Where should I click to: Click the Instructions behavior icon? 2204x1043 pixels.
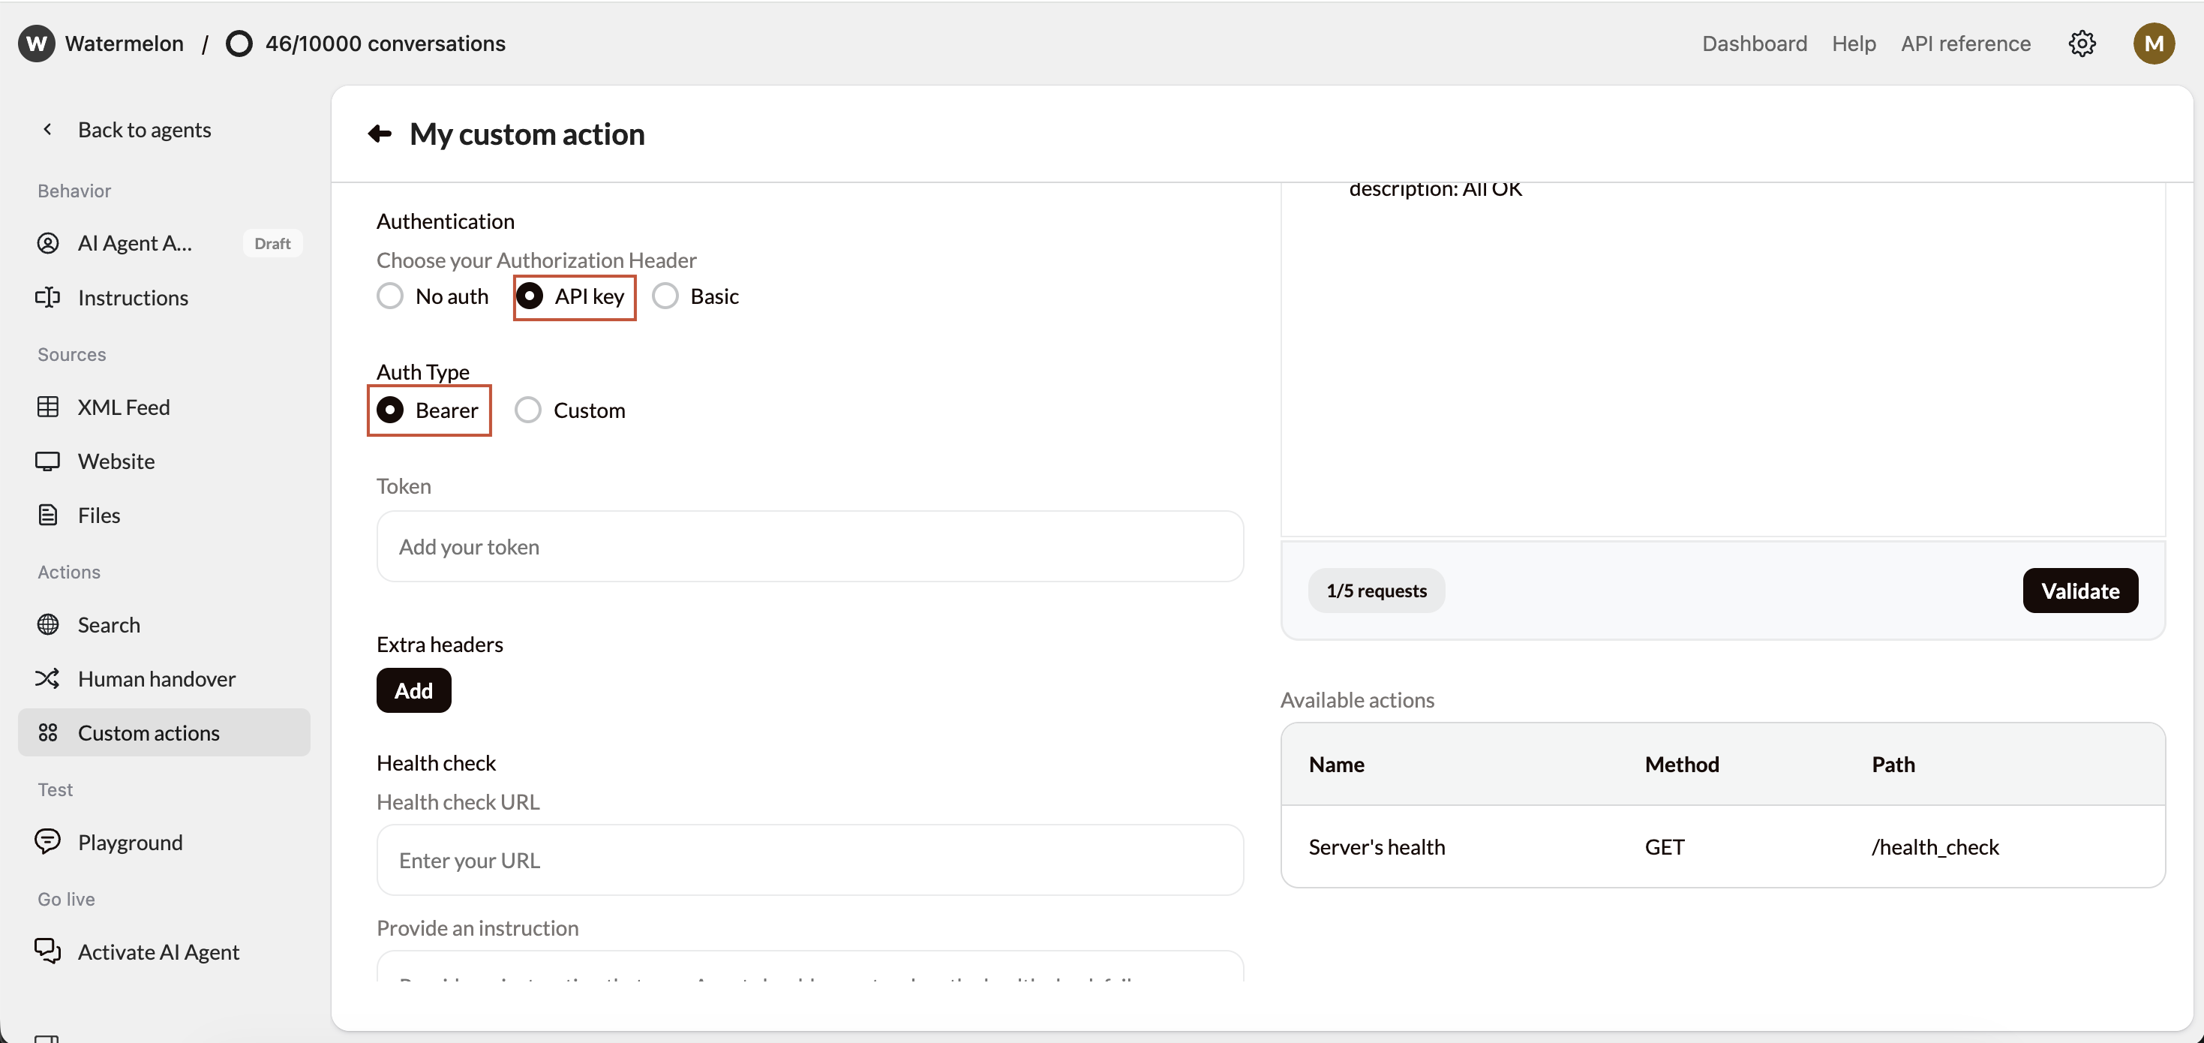click(49, 297)
